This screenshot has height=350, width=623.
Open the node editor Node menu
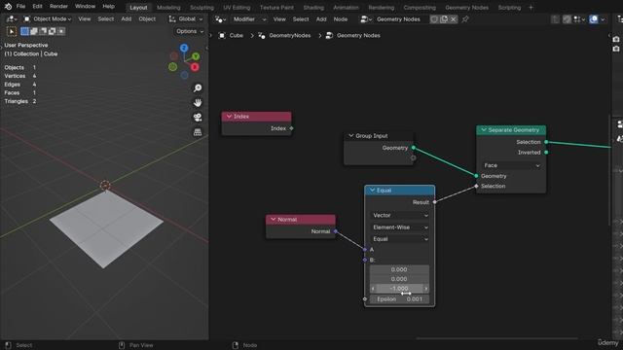point(341,19)
